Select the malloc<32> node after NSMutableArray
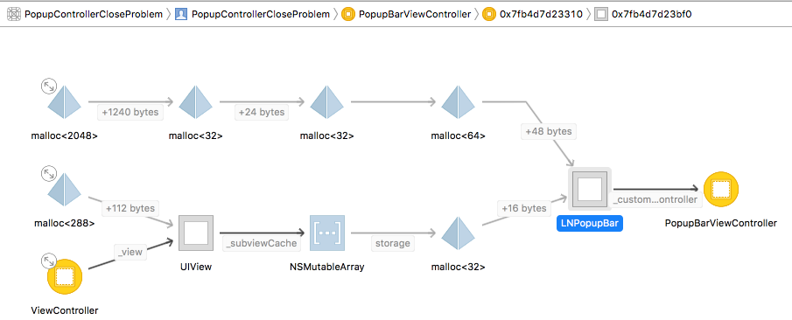Image resolution: width=792 pixels, height=320 pixels. (x=458, y=233)
